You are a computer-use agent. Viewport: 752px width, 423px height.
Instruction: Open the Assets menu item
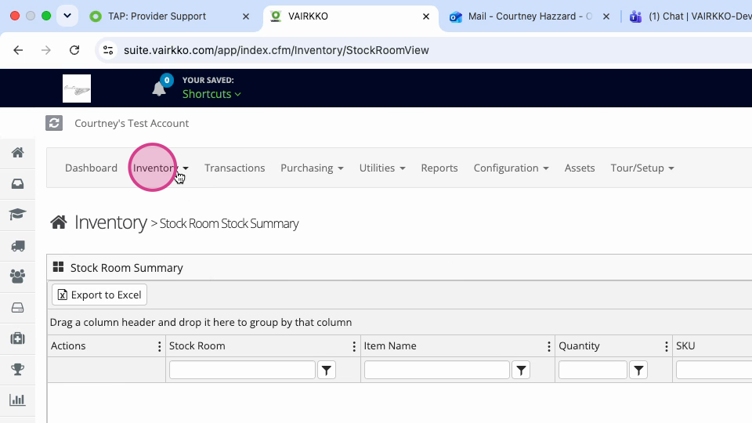tap(580, 168)
